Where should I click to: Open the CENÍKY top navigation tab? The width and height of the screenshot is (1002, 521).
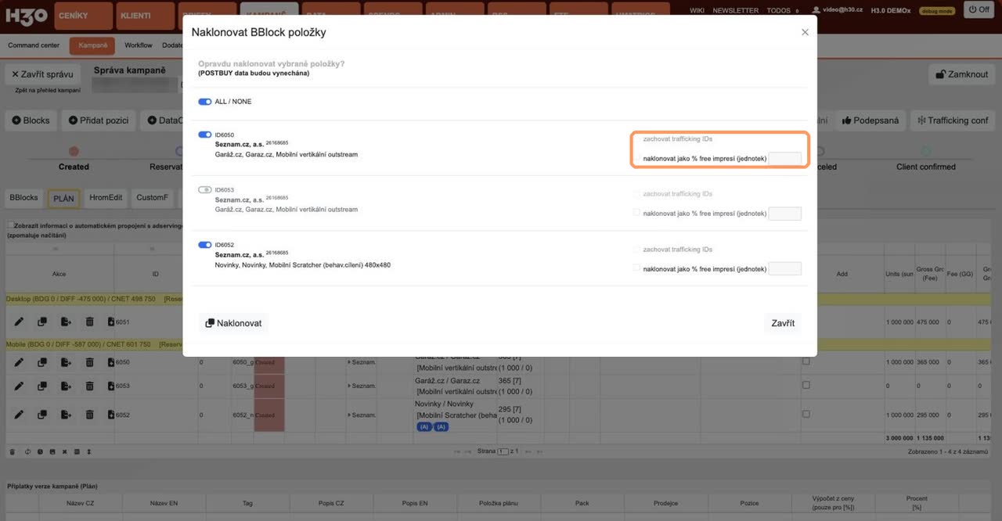[82, 16]
